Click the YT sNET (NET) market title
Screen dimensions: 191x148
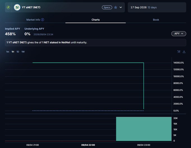(x=31, y=7)
